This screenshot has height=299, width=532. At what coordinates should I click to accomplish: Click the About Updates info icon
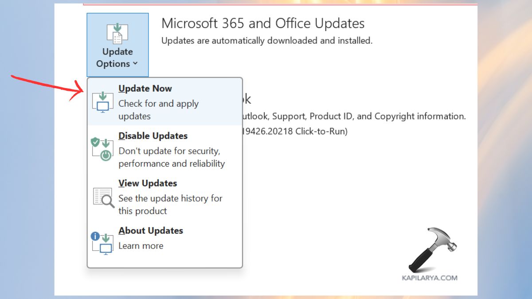102,243
